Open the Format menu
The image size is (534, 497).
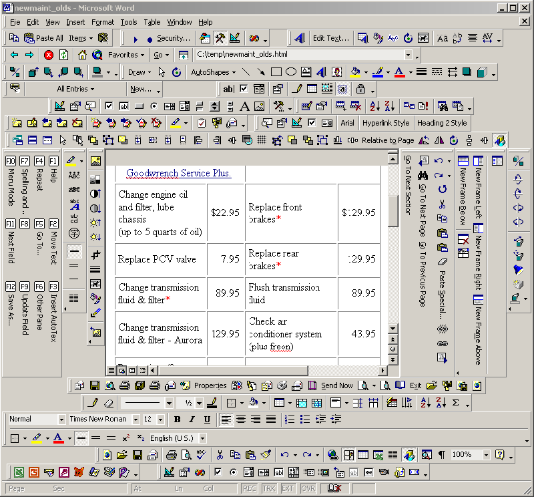102,22
